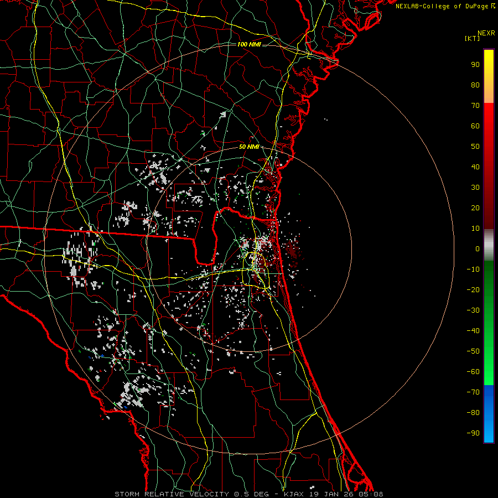Pick the orange band on the velocity scale
498x498 pixels.
pos(489,94)
